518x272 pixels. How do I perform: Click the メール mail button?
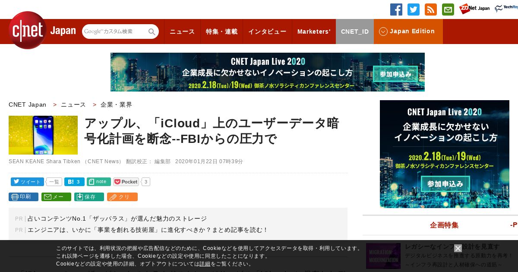tap(56, 197)
